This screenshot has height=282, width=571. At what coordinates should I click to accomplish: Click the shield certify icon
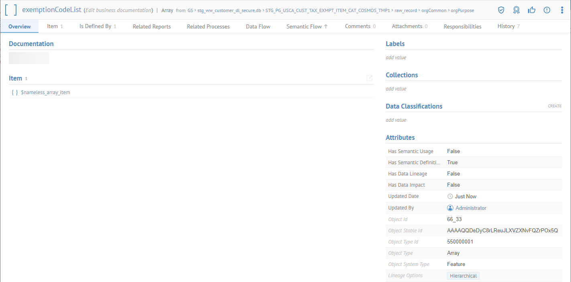501,10
